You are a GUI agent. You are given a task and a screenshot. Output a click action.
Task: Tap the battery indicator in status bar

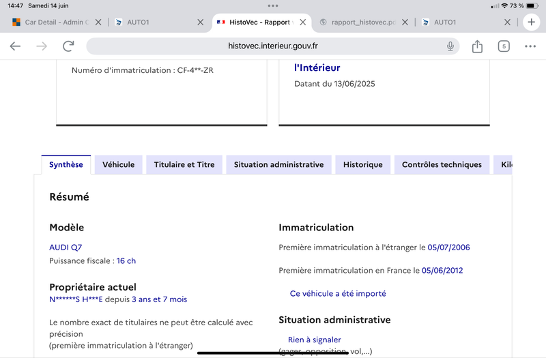(532, 5)
